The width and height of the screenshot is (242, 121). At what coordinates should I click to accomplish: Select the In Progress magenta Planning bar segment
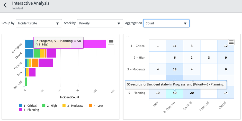tap(95, 44)
